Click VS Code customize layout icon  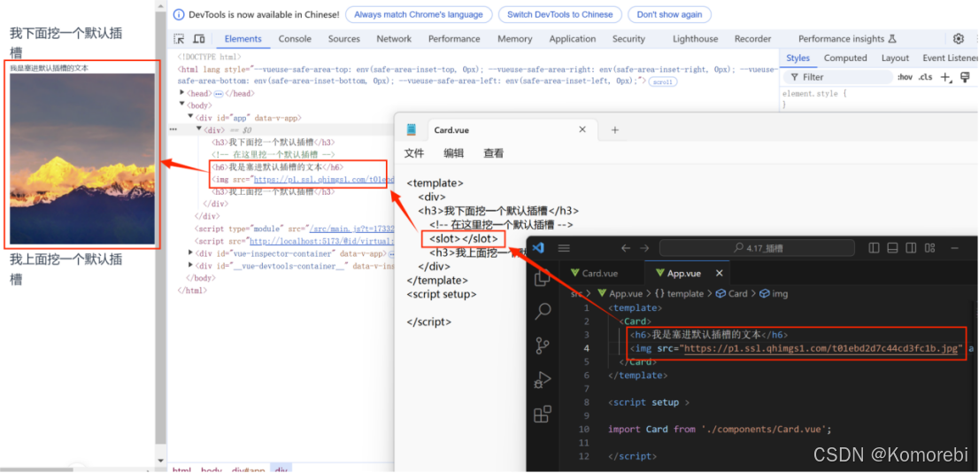click(929, 248)
